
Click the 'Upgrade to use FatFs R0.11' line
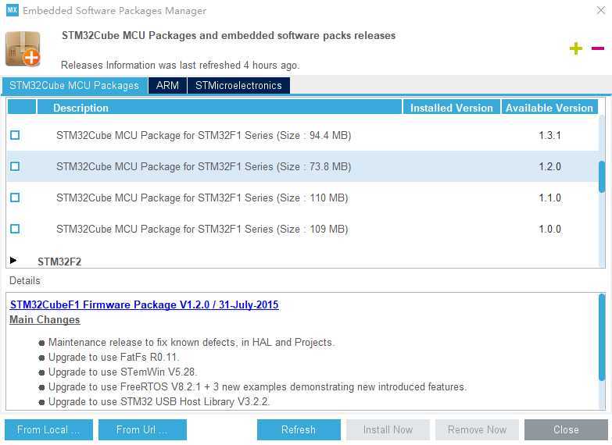pyautogui.click(x=114, y=358)
